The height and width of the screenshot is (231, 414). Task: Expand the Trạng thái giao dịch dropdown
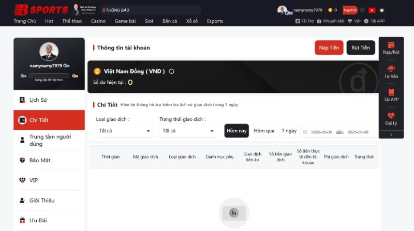point(188,131)
